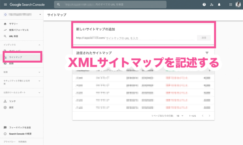Open 設定 settings page
Viewport: 243px width, 145px height.
11,107
